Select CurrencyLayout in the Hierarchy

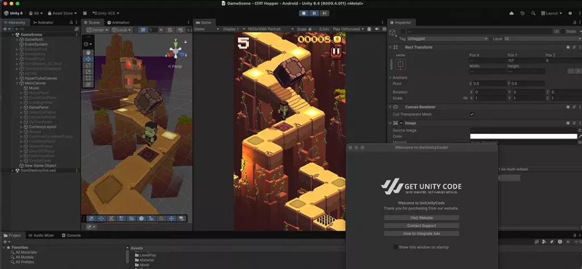(42, 127)
